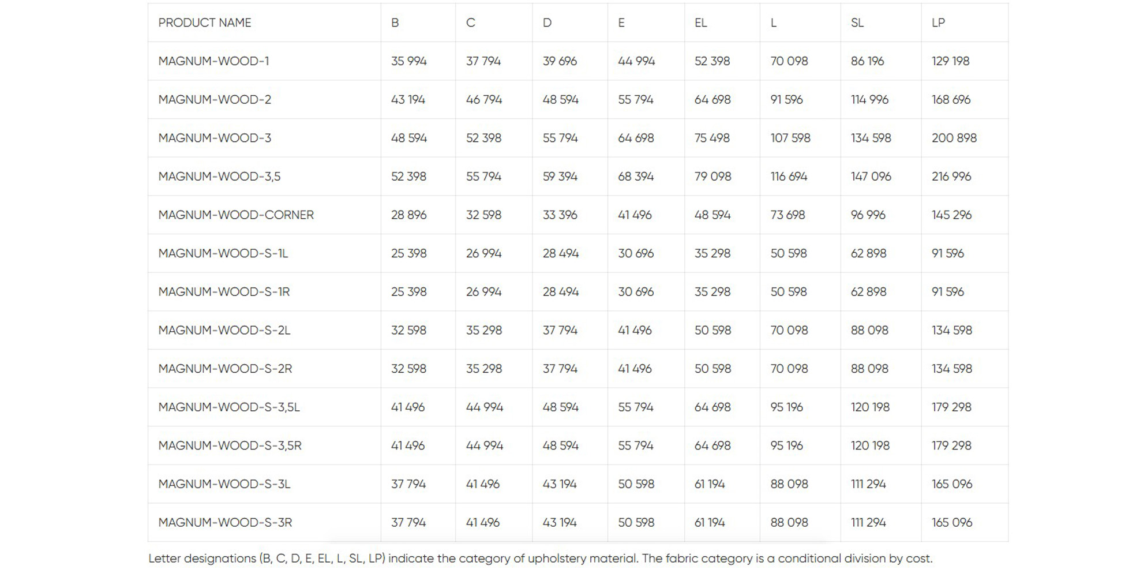Click the letter designations footnote text

(540, 559)
